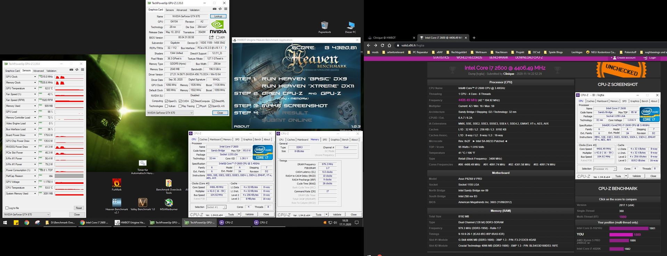Viewport: 667px width, 256px height.
Task: Open the Clinique submitter link
Action: pos(509,74)
